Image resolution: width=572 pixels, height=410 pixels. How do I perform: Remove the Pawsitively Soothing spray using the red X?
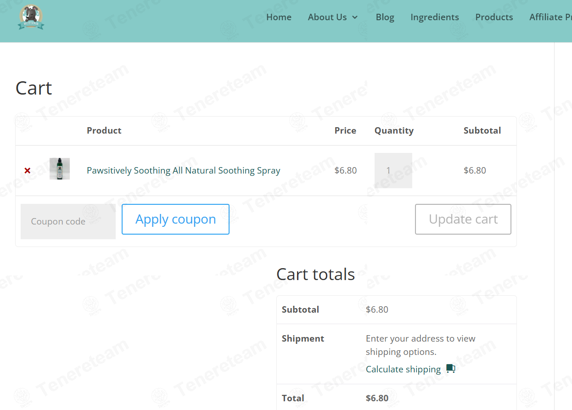(28, 171)
